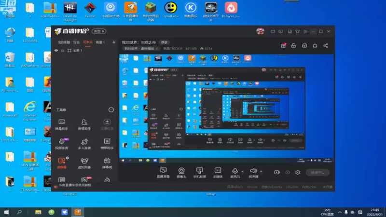Image resolution: width=386 pixels, height=217 pixels.
Task: Open the notification bell icon
Action: point(315,45)
